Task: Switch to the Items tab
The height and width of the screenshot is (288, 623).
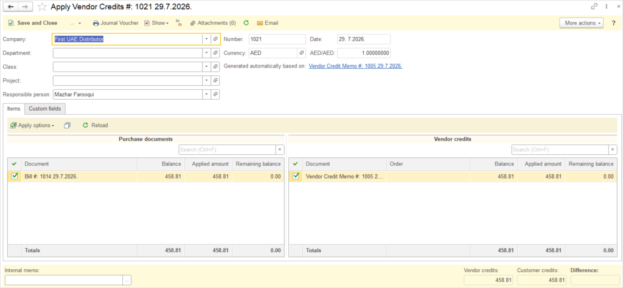Action: coord(13,108)
